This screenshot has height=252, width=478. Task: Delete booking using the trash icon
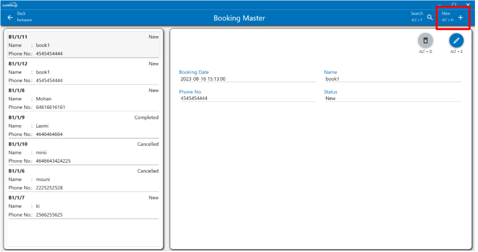tap(425, 40)
